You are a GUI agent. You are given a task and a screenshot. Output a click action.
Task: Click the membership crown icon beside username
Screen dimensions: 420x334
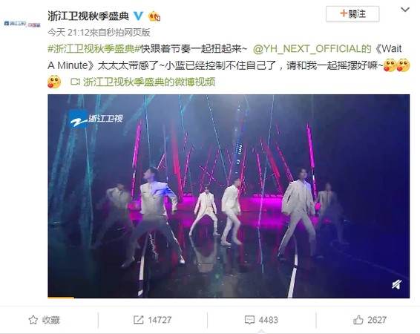154,16
